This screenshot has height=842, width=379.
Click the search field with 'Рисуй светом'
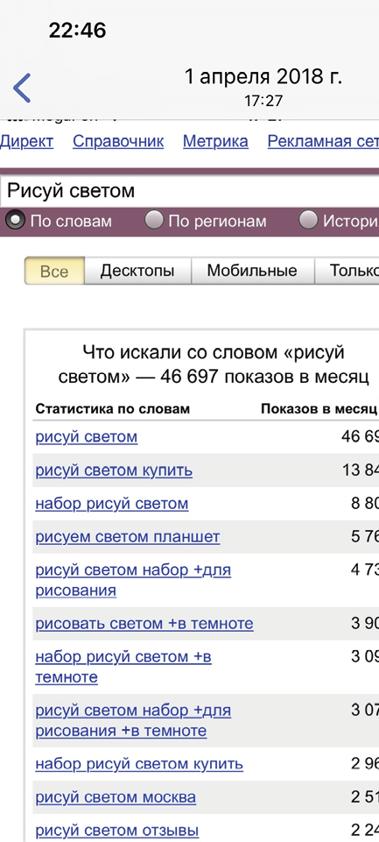pos(189,191)
